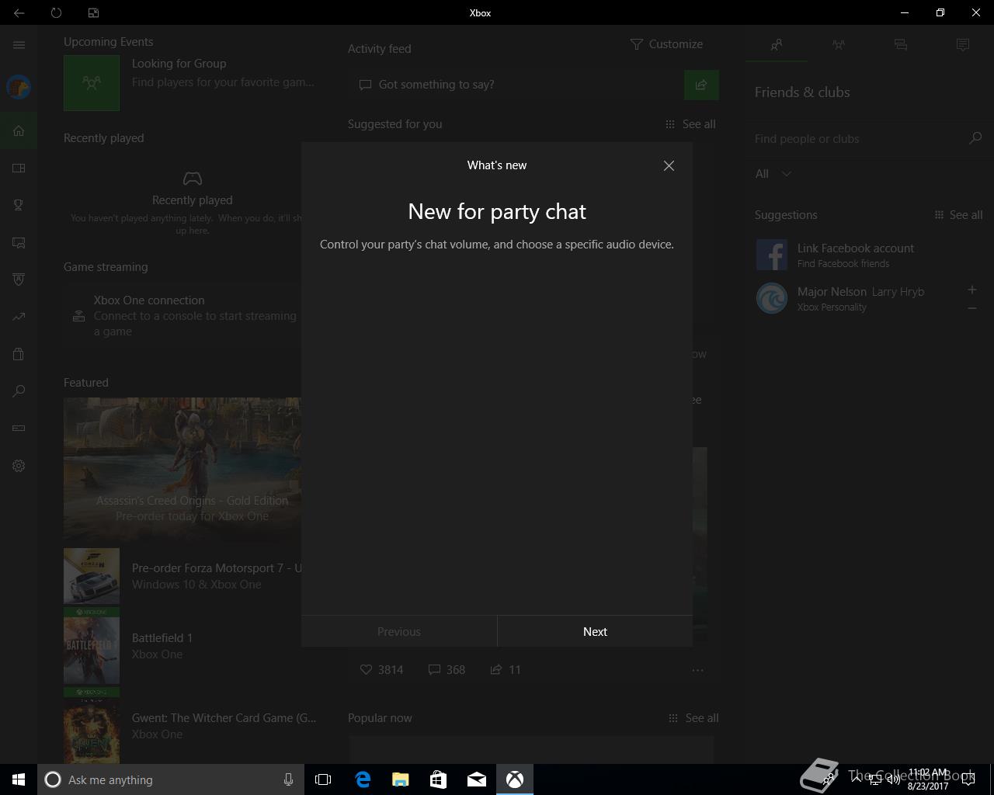Viewport: 994px width, 795px height.
Task: Switch to the Friends tab
Action: coord(777,45)
